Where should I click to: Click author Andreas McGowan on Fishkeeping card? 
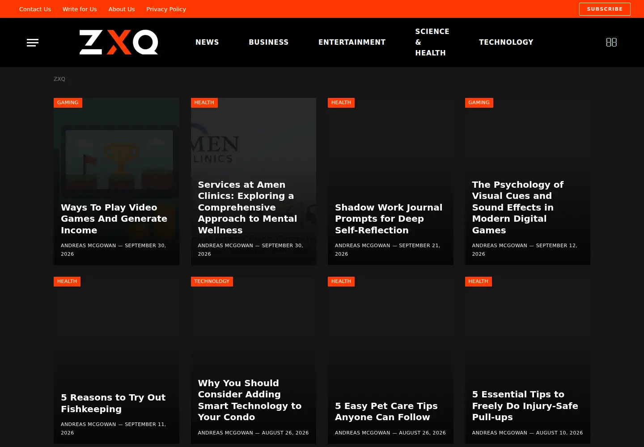click(x=89, y=424)
